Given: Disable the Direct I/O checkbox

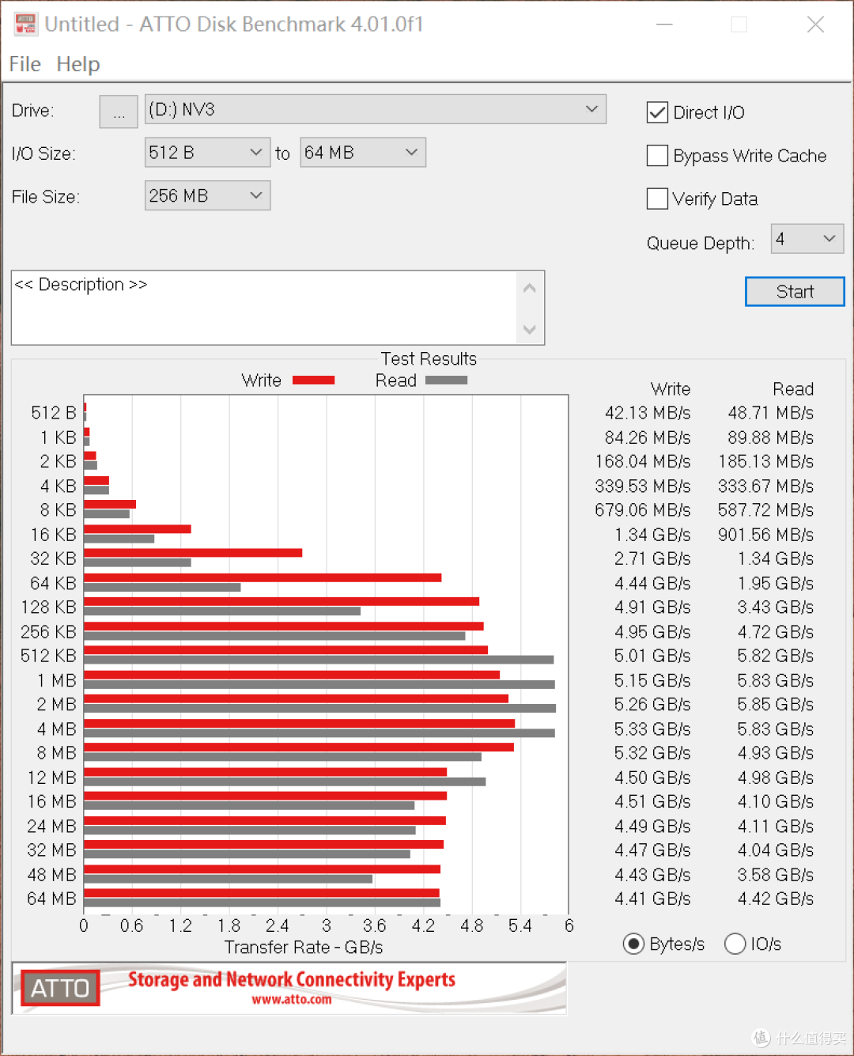Looking at the screenshot, I should 657,112.
